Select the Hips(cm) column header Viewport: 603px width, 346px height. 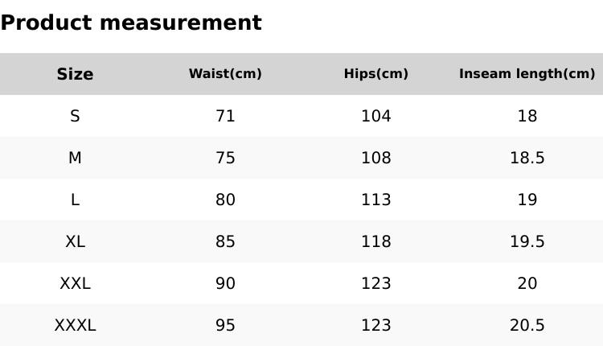375,74
